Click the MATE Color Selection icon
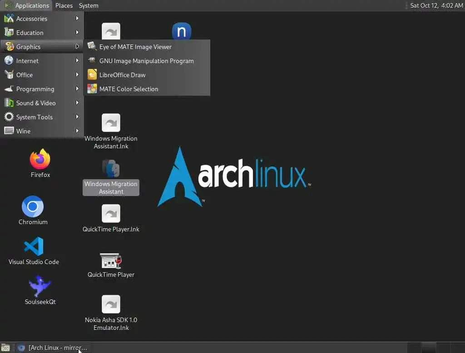The width and height of the screenshot is (465, 353). 92,88
